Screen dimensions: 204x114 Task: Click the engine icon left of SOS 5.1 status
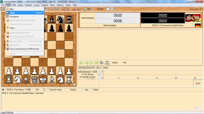pyautogui.click(x=3, y=90)
